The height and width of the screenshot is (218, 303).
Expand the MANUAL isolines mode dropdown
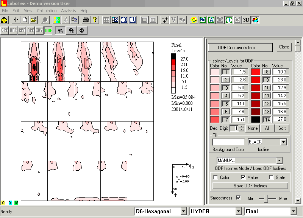279,160
